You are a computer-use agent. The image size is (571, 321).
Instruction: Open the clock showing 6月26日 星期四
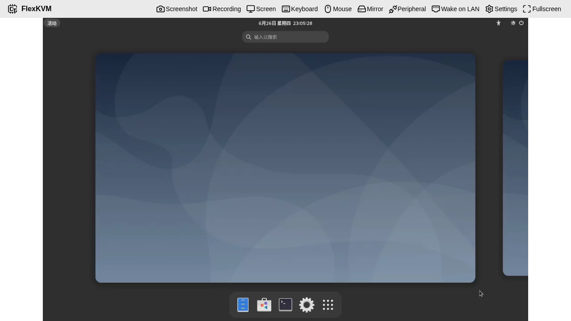285,23
